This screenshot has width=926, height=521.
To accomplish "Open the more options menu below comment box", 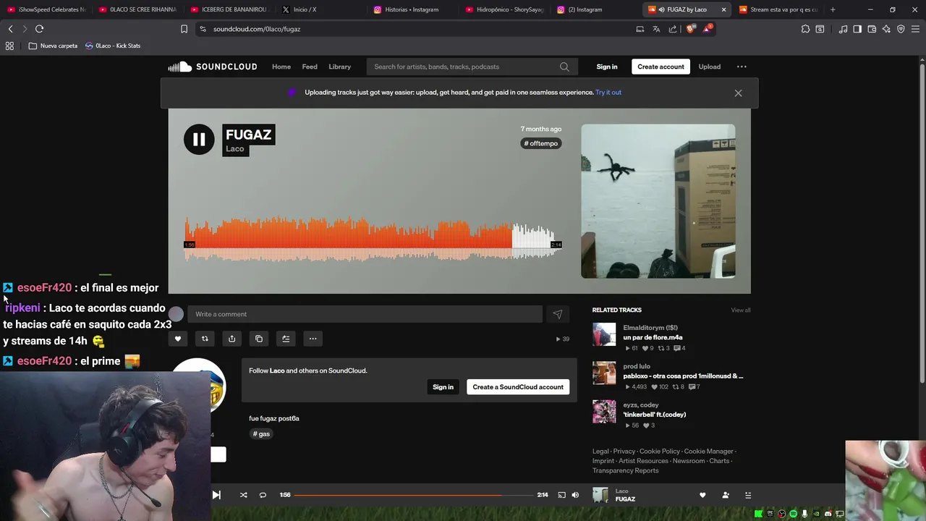I will [x=313, y=339].
